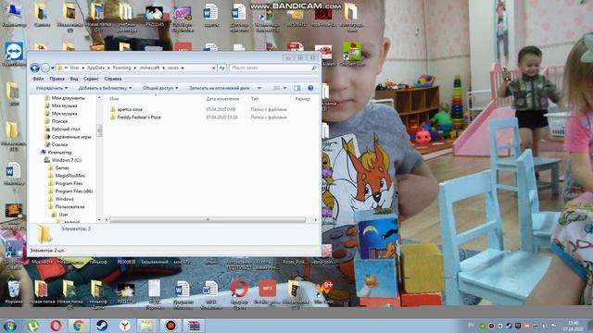The image size is (593, 333).
Task: Toggle the preview pane icon
Action: click(297, 88)
